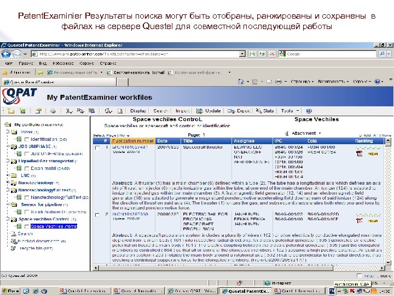The image size is (394, 296).
Task: Tick the Saudi Arabian Oil workfile checkbox
Action: pyautogui.click(x=27, y=212)
